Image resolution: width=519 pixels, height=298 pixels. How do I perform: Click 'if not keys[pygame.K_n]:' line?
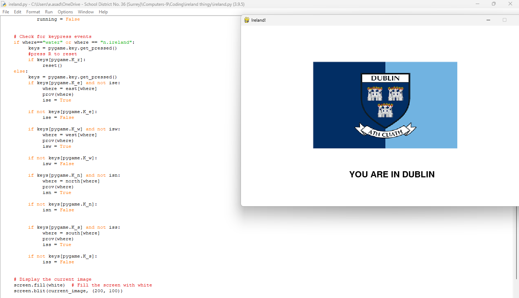click(x=63, y=204)
